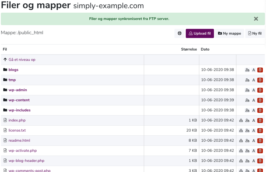Open the tmp folder
The width and height of the screenshot is (266, 172).
[12, 80]
